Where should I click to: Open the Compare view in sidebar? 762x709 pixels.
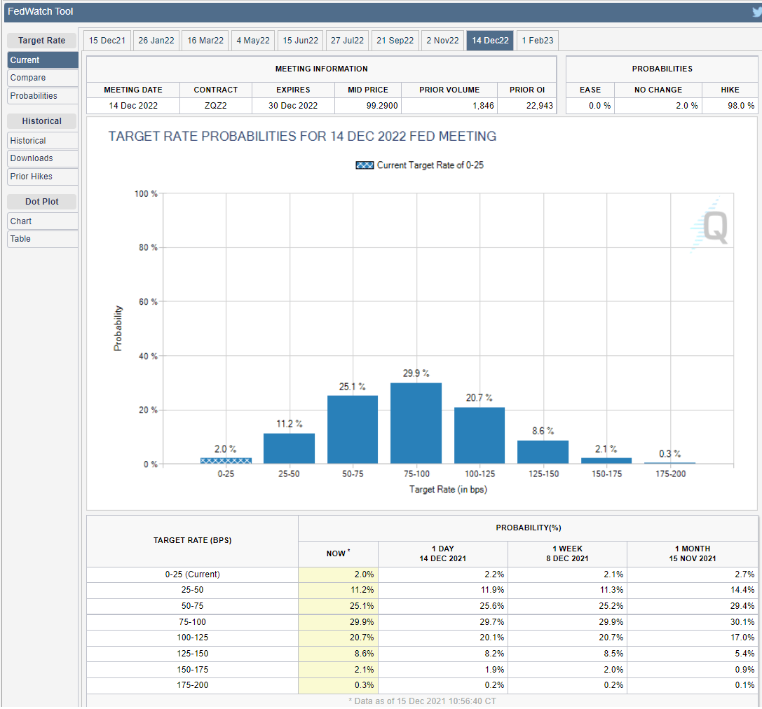click(x=42, y=78)
